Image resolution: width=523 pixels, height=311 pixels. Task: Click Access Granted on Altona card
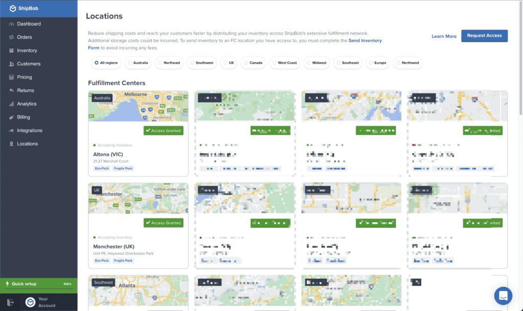pyautogui.click(x=163, y=131)
